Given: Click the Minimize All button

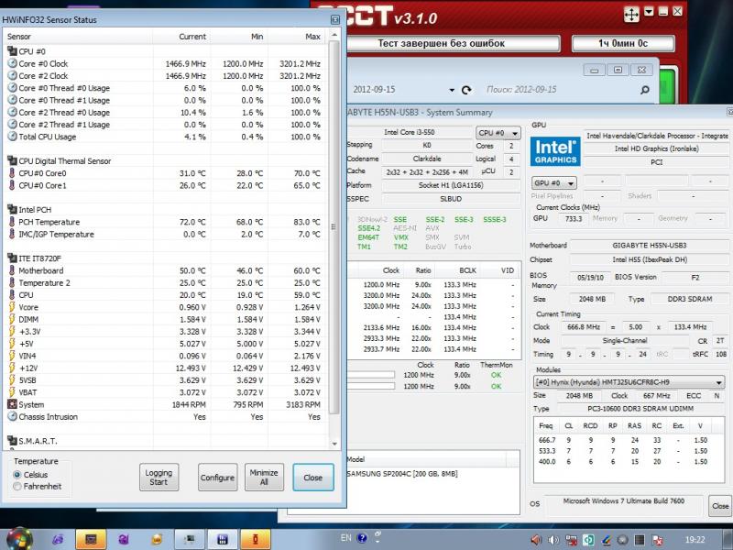Looking at the screenshot, I should tap(264, 477).
